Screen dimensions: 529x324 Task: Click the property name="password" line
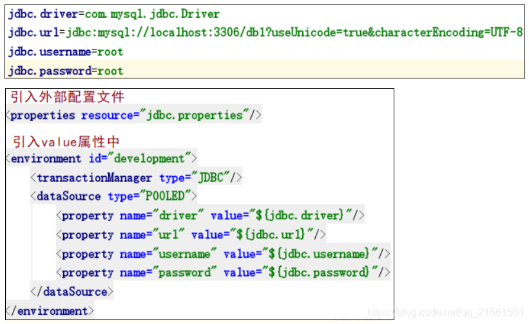pos(223,272)
